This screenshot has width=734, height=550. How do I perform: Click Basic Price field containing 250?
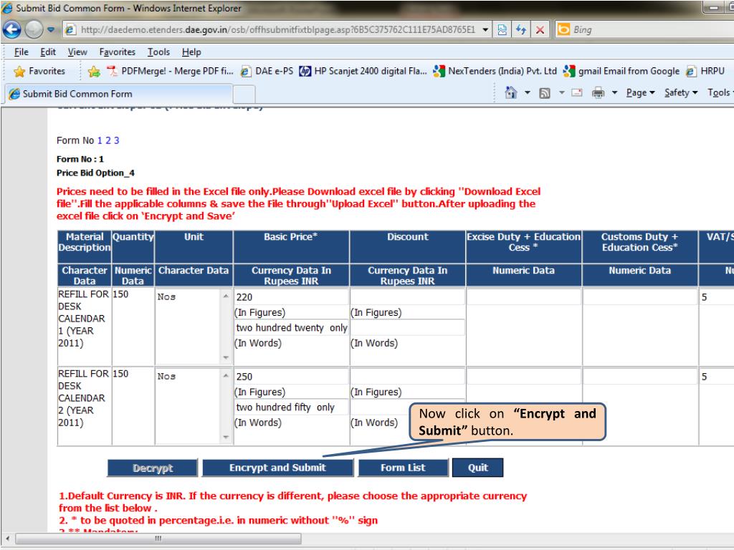click(291, 377)
